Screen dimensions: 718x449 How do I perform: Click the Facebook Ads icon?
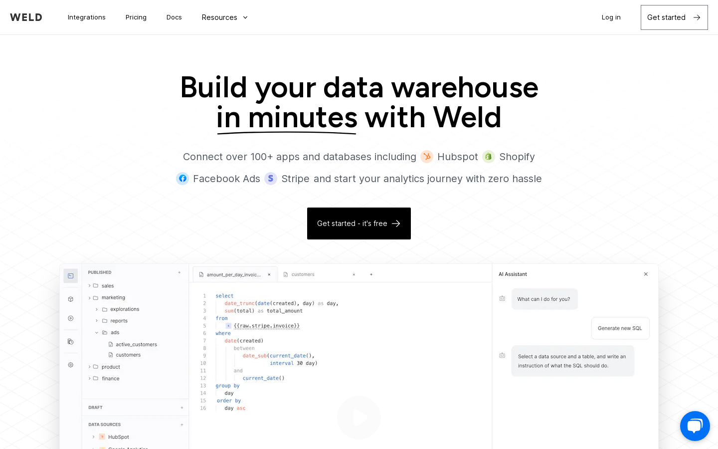[x=182, y=179]
